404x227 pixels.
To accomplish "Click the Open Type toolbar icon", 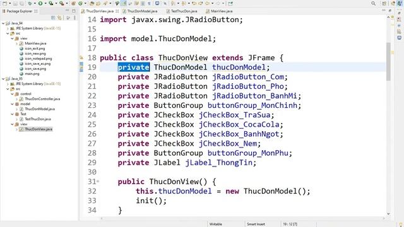I will (92, 3).
